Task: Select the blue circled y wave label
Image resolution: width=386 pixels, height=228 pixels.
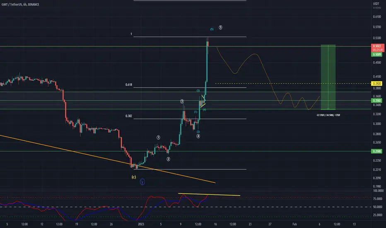Action: click(142, 182)
